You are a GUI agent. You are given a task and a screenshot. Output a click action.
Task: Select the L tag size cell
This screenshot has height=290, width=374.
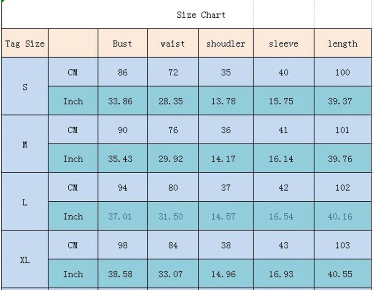[25, 202]
